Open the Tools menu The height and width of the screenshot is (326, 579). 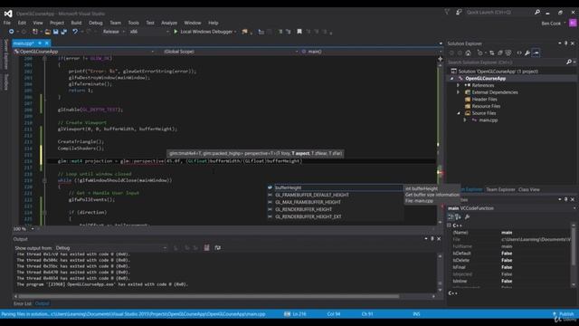click(x=134, y=23)
